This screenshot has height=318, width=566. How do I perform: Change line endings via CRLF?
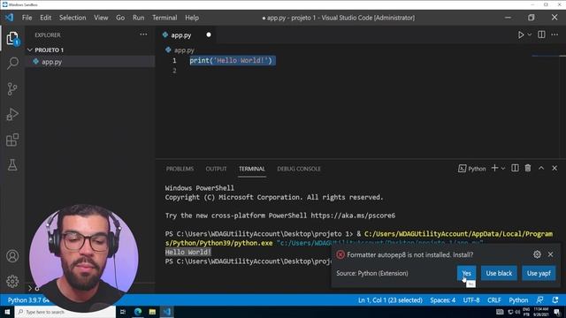tap(494, 300)
